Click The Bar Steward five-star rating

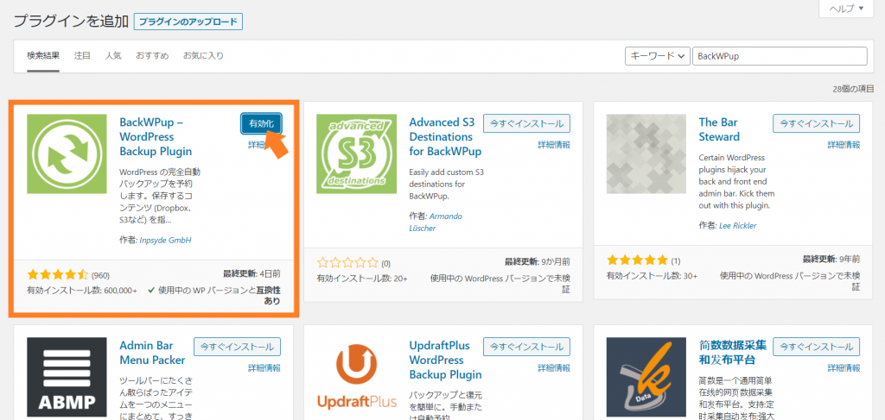(637, 260)
